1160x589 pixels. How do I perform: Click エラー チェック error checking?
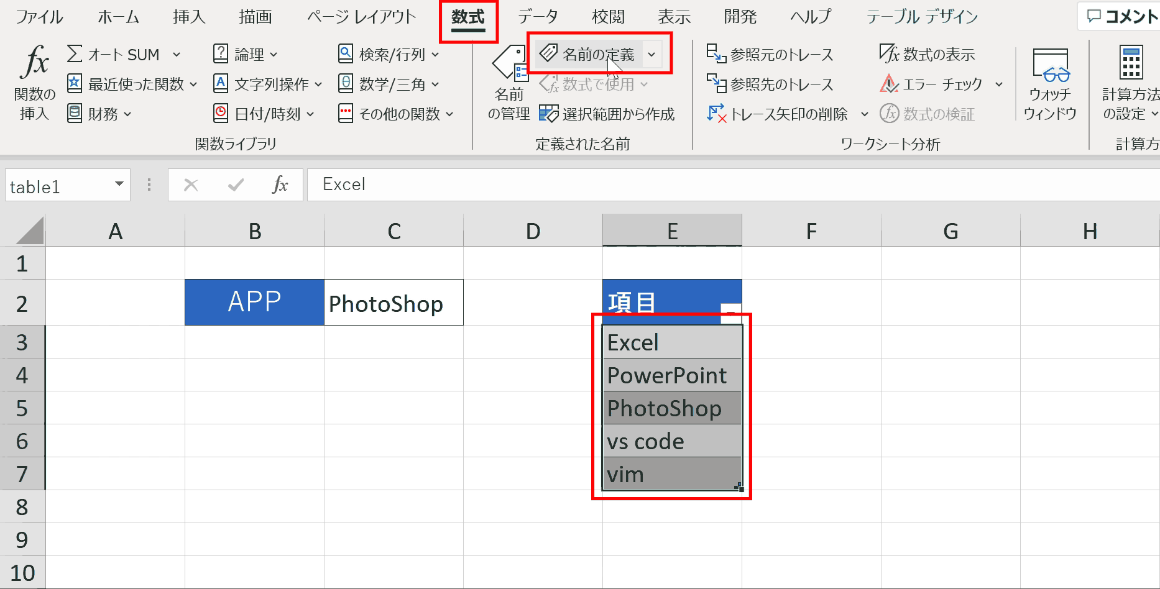931,84
